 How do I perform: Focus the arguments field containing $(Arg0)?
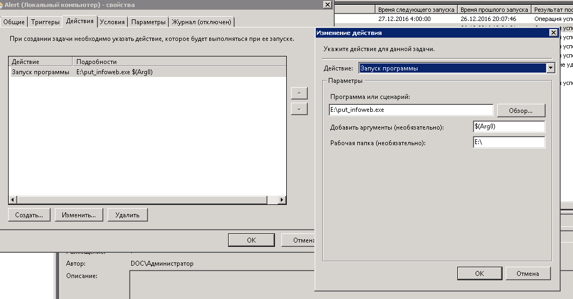[508, 126]
